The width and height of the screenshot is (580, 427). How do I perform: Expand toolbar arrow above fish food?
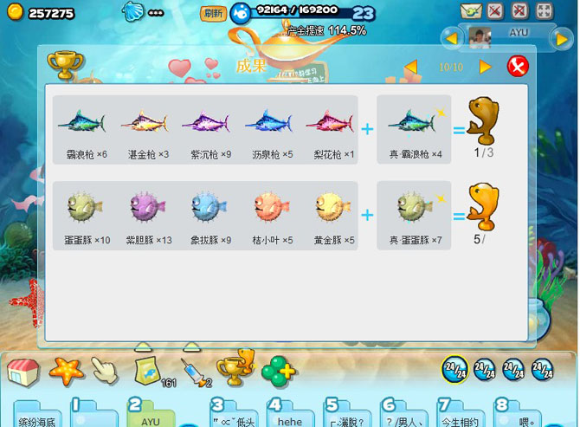click(x=143, y=346)
